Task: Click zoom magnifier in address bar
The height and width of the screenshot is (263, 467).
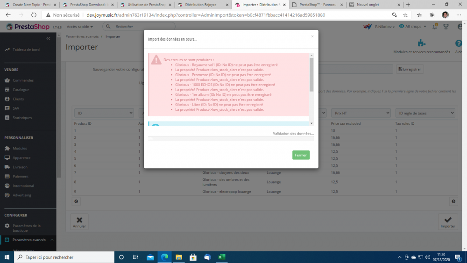Action: click(x=394, y=15)
